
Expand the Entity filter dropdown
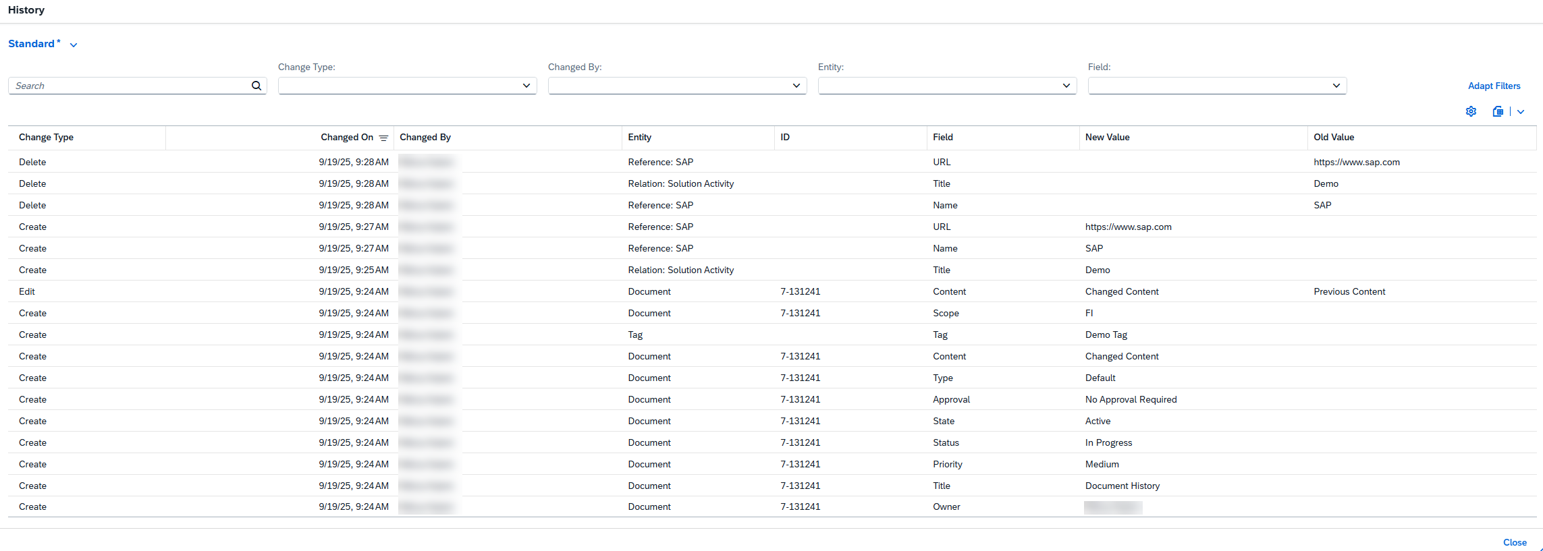[x=1066, y=86]
